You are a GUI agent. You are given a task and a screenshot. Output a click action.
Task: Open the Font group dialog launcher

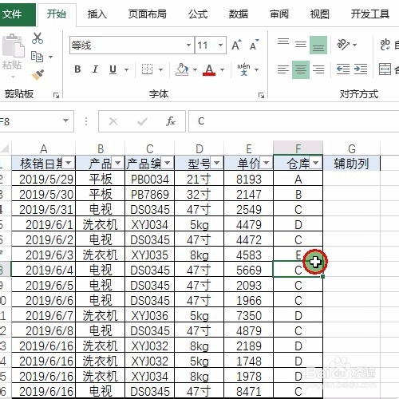262,95
